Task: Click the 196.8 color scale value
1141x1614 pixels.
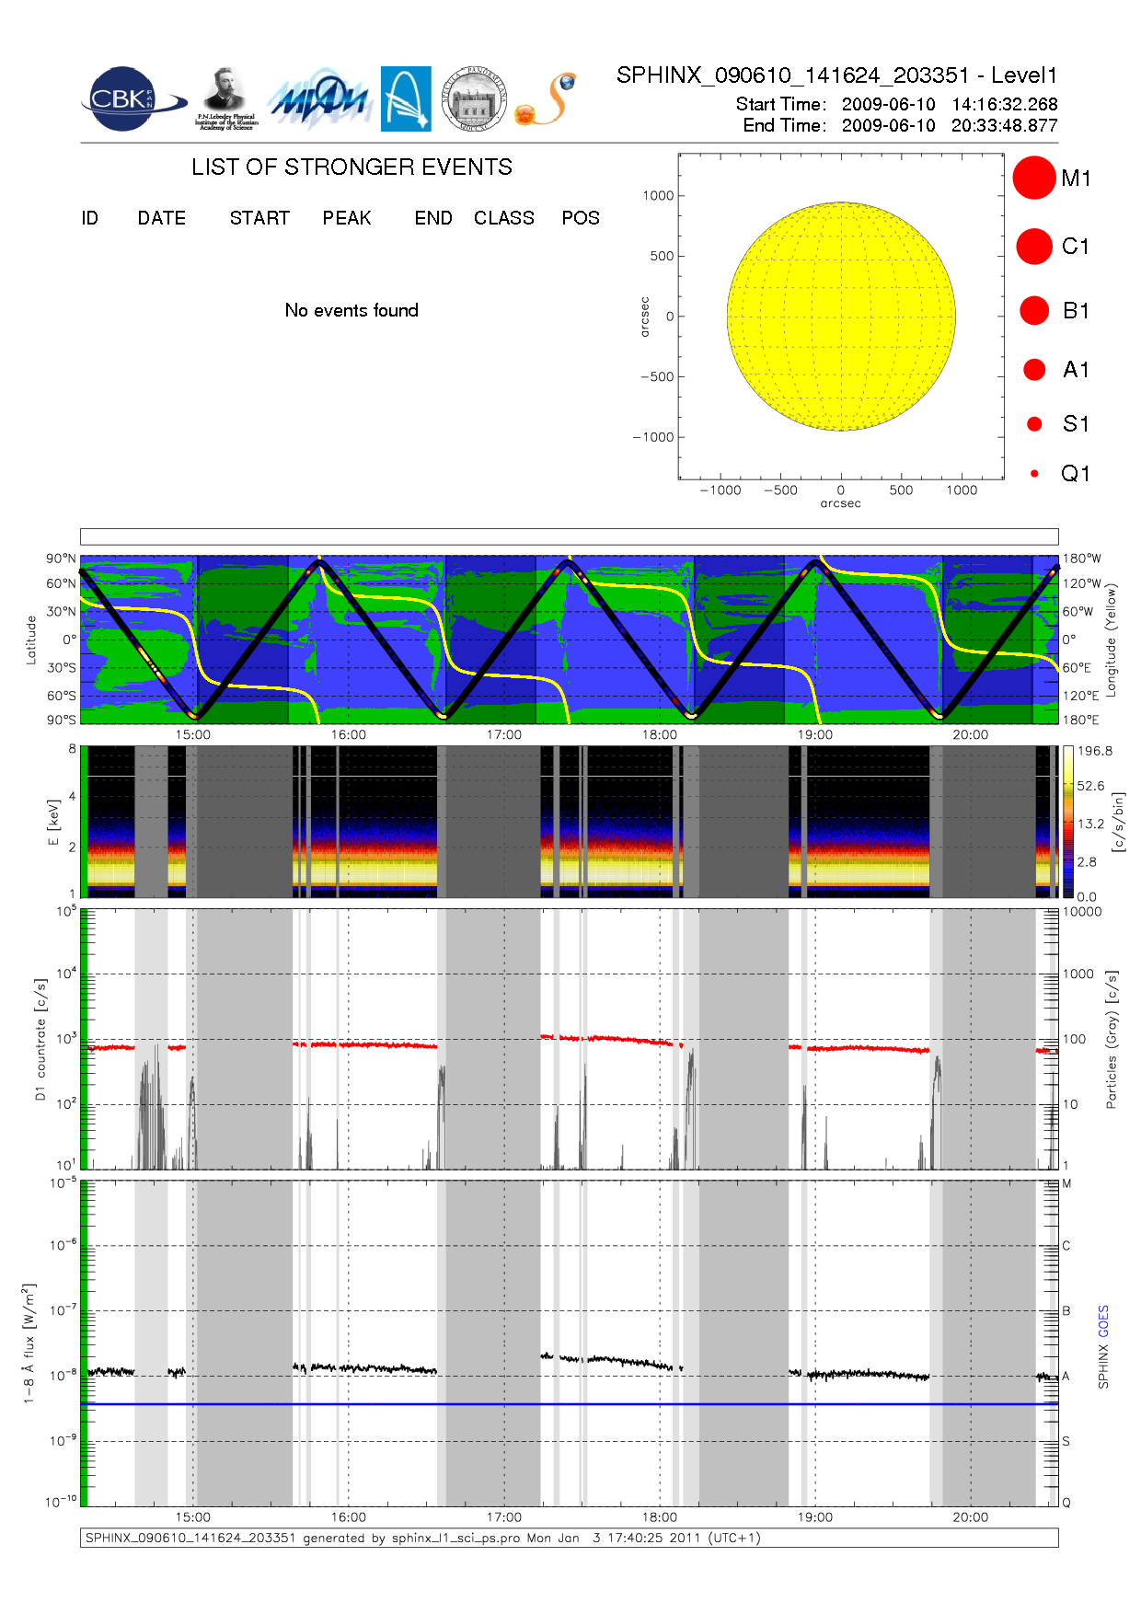Action: point(1095,751)
